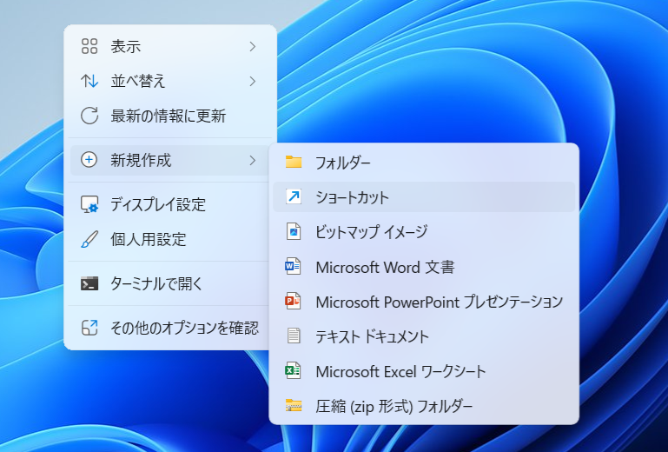Click the paintbrush icon beside 個人用設定
The width and height of the screenshot is (668, 452).
tap(89, 239)
